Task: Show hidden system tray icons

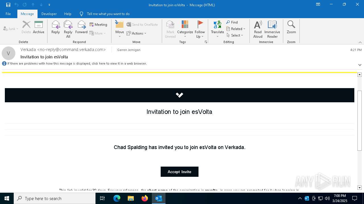Action: pos(300,198)
